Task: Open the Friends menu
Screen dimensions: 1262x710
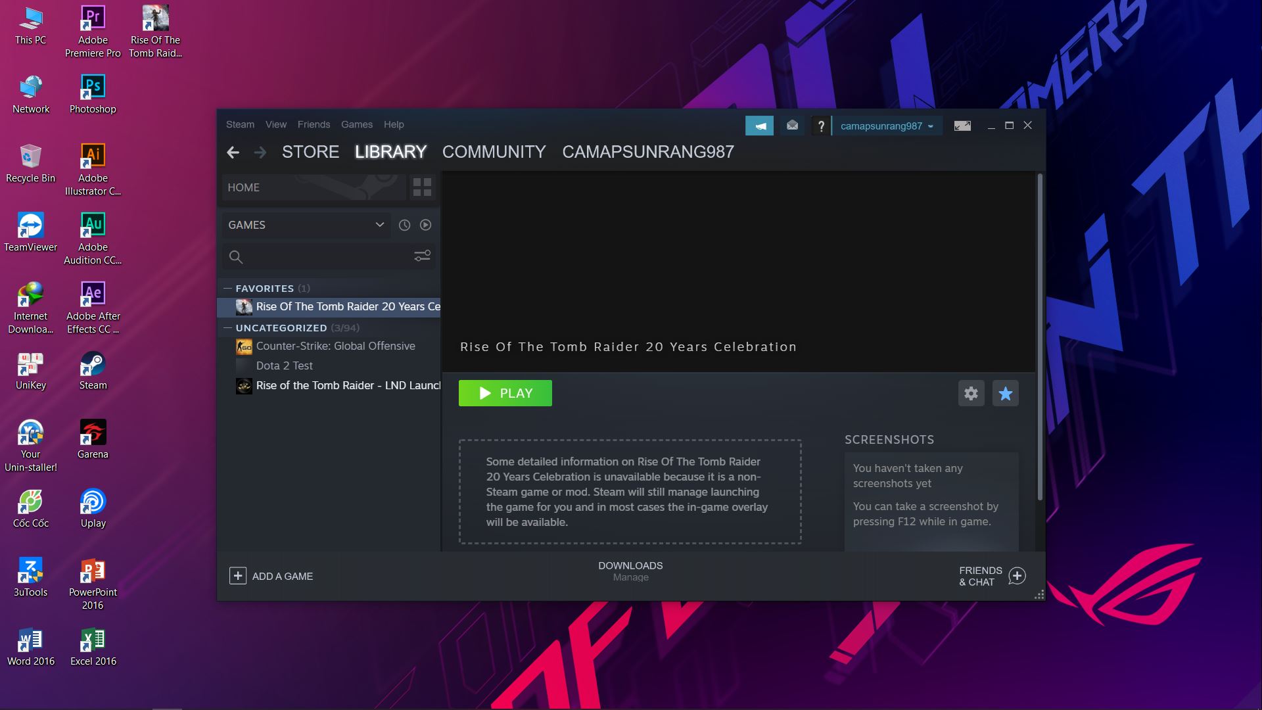Action: [314, 124]
